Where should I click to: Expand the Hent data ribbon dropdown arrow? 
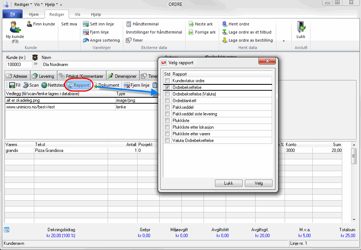[284, 41]
